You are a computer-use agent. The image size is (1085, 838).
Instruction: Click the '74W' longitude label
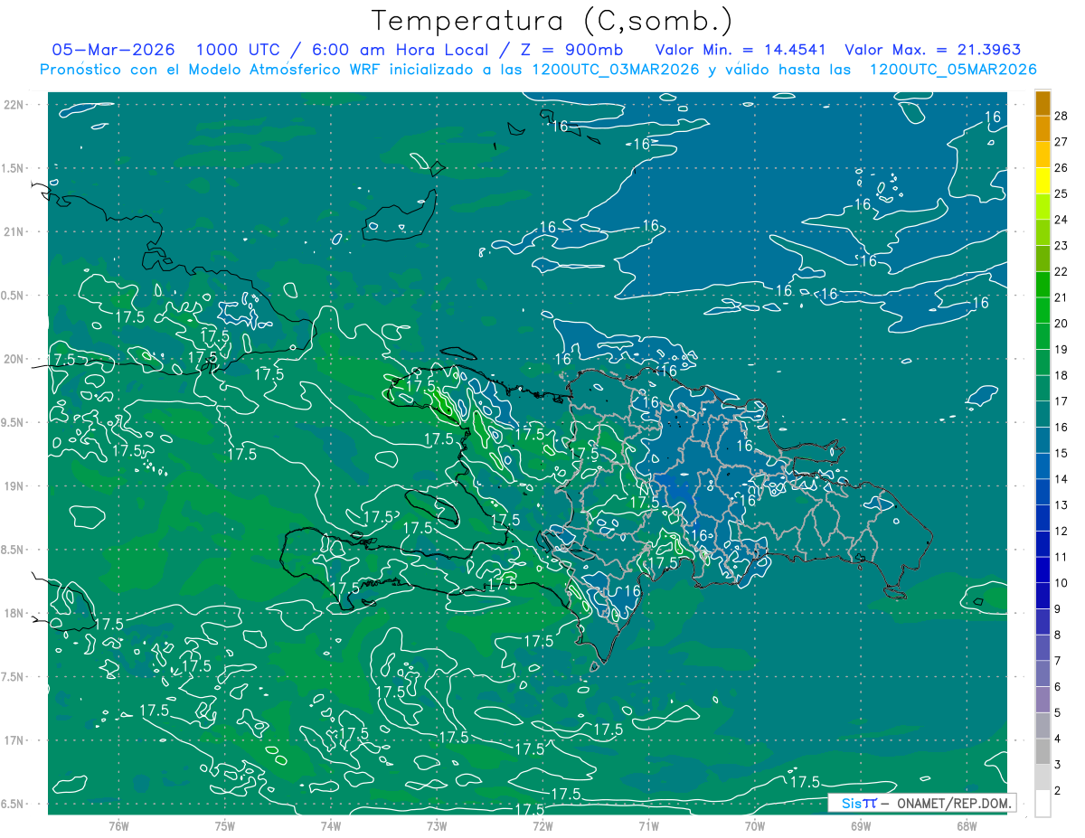click(330, 825)
